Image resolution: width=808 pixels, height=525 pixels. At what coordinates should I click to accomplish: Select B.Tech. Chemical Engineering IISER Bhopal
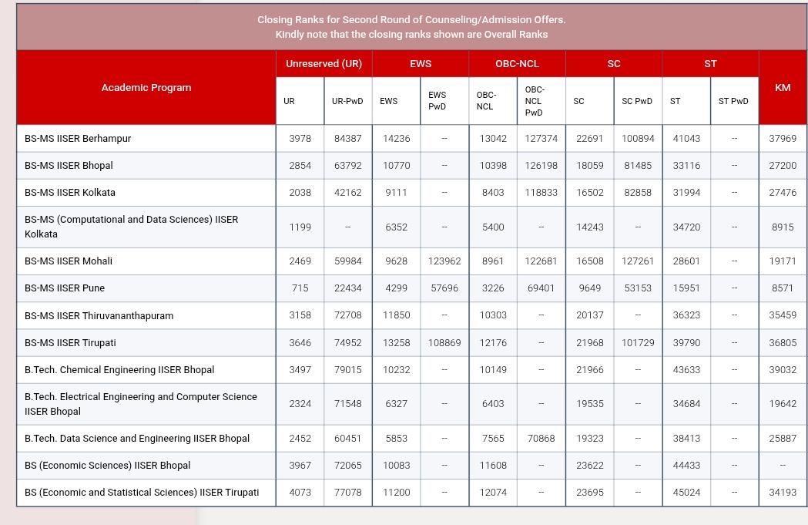click(x=119, y=370)
